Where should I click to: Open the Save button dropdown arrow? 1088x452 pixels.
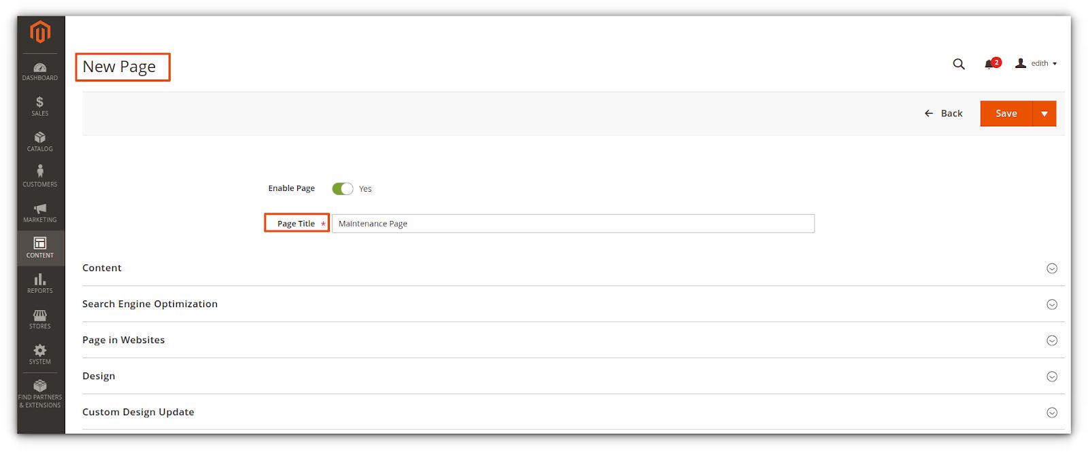(x=1044, y=114)
